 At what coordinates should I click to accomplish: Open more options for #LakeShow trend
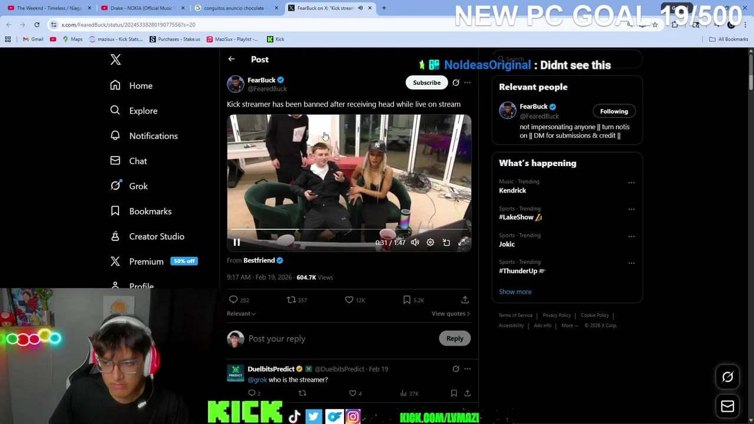tap(631, 210)
